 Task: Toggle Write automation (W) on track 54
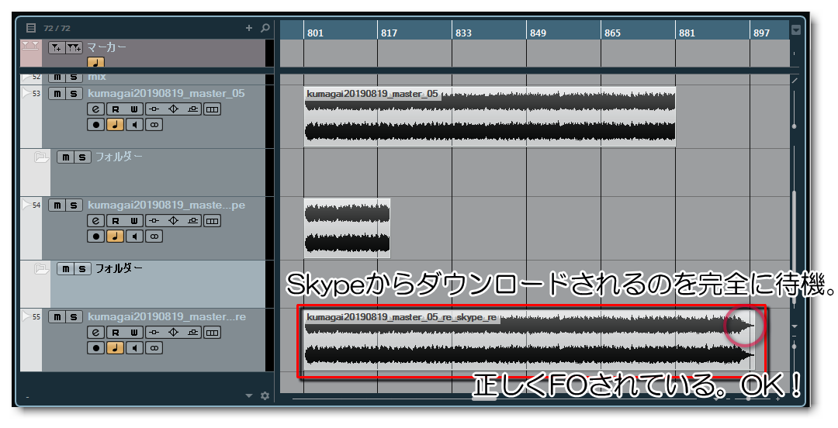click(134, 221)
